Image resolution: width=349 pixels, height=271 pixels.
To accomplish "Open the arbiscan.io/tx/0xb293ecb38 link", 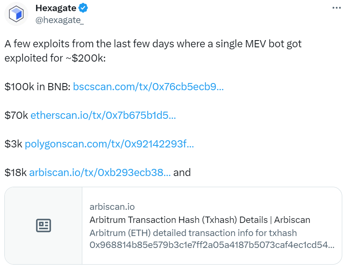I will click(x=100, y=172).
